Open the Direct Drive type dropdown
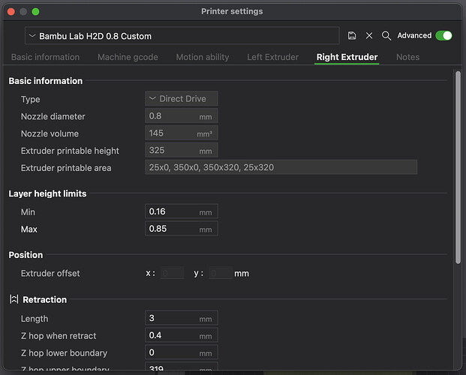This screenshot has width=466, height=375. [182, 99]
